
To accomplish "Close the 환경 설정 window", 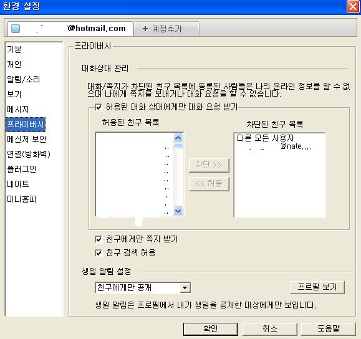I will point(353,7).
